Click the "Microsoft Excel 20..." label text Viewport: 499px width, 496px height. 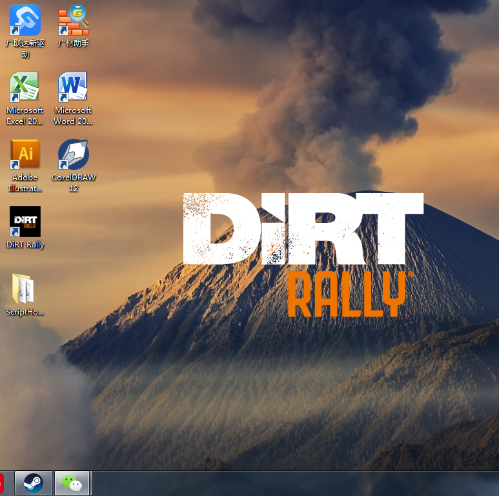(x=25, y=116)
